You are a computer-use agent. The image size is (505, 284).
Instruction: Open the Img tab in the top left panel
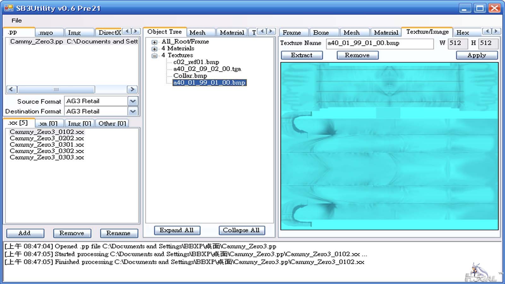point(79,33)
